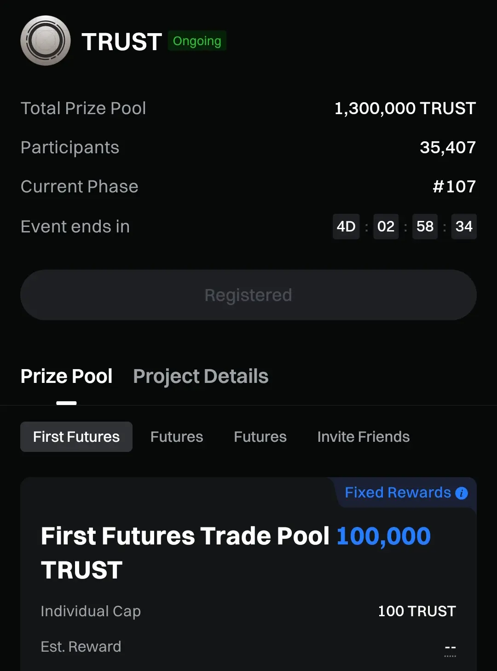Open the Project Details tab
497x671 pixels.
click(201, 376)
